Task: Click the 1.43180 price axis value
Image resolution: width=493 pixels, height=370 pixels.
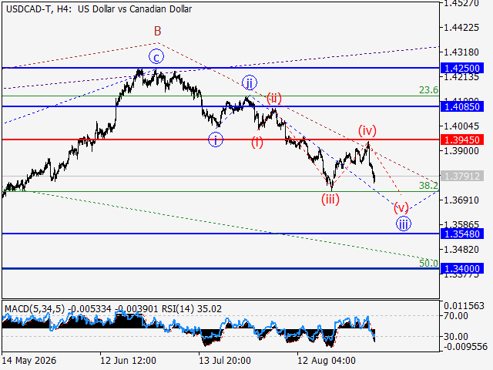Action: [461, 52]
